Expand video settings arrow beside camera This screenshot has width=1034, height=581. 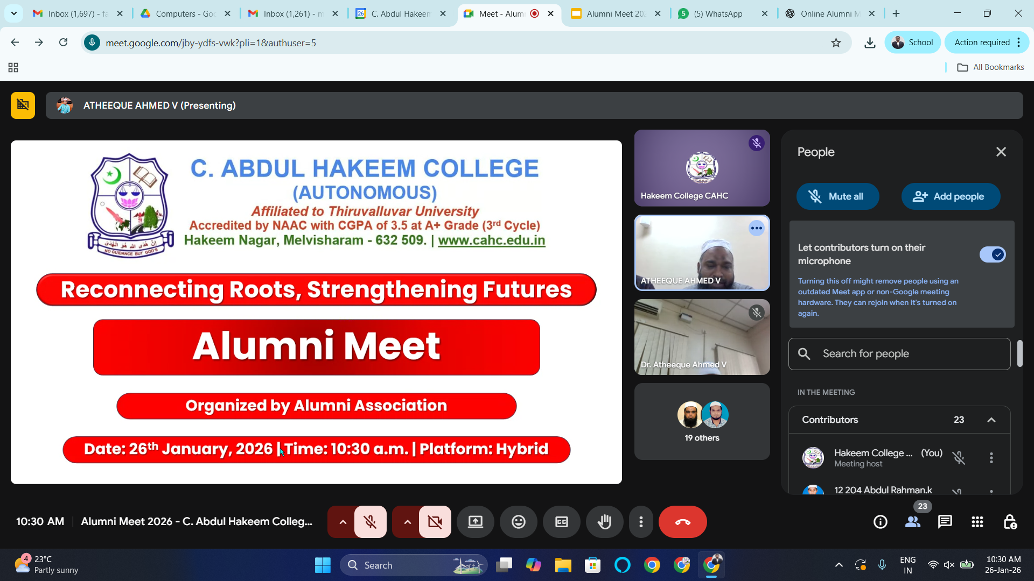[407, 522]
